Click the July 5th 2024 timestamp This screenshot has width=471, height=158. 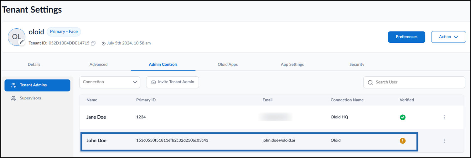129,43
